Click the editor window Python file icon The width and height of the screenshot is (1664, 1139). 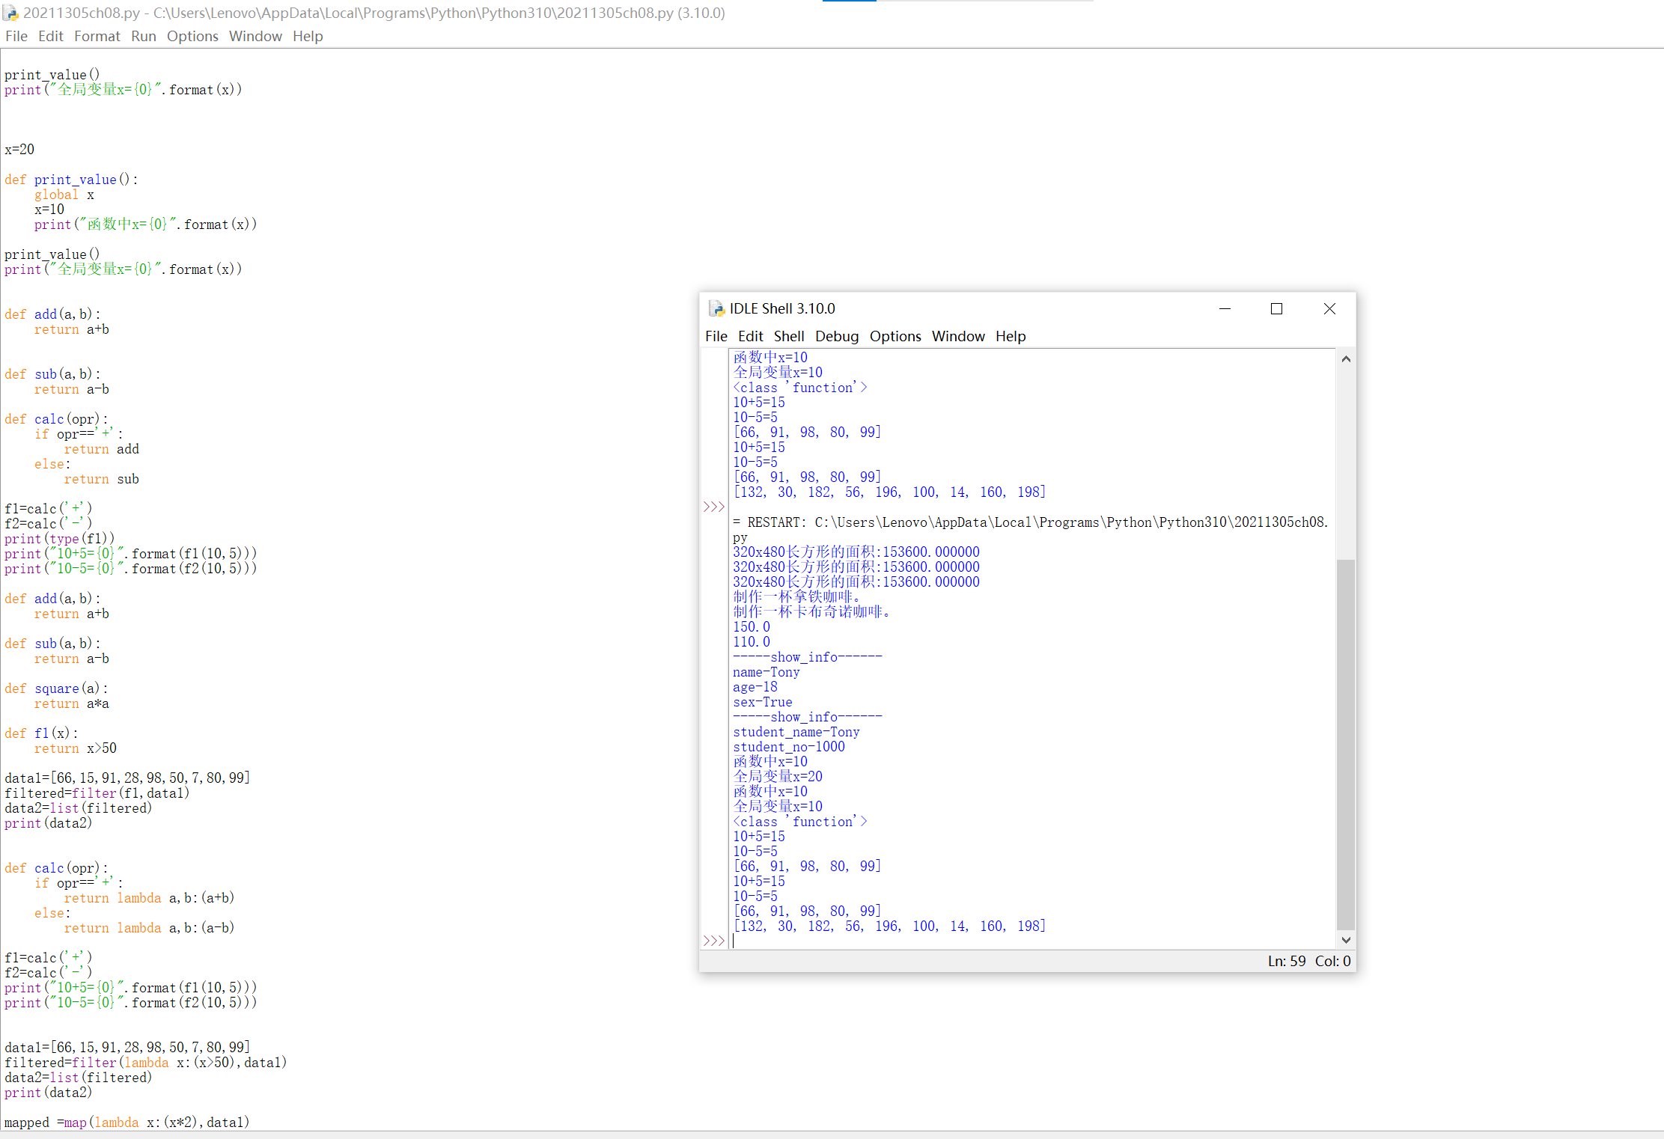10,13
